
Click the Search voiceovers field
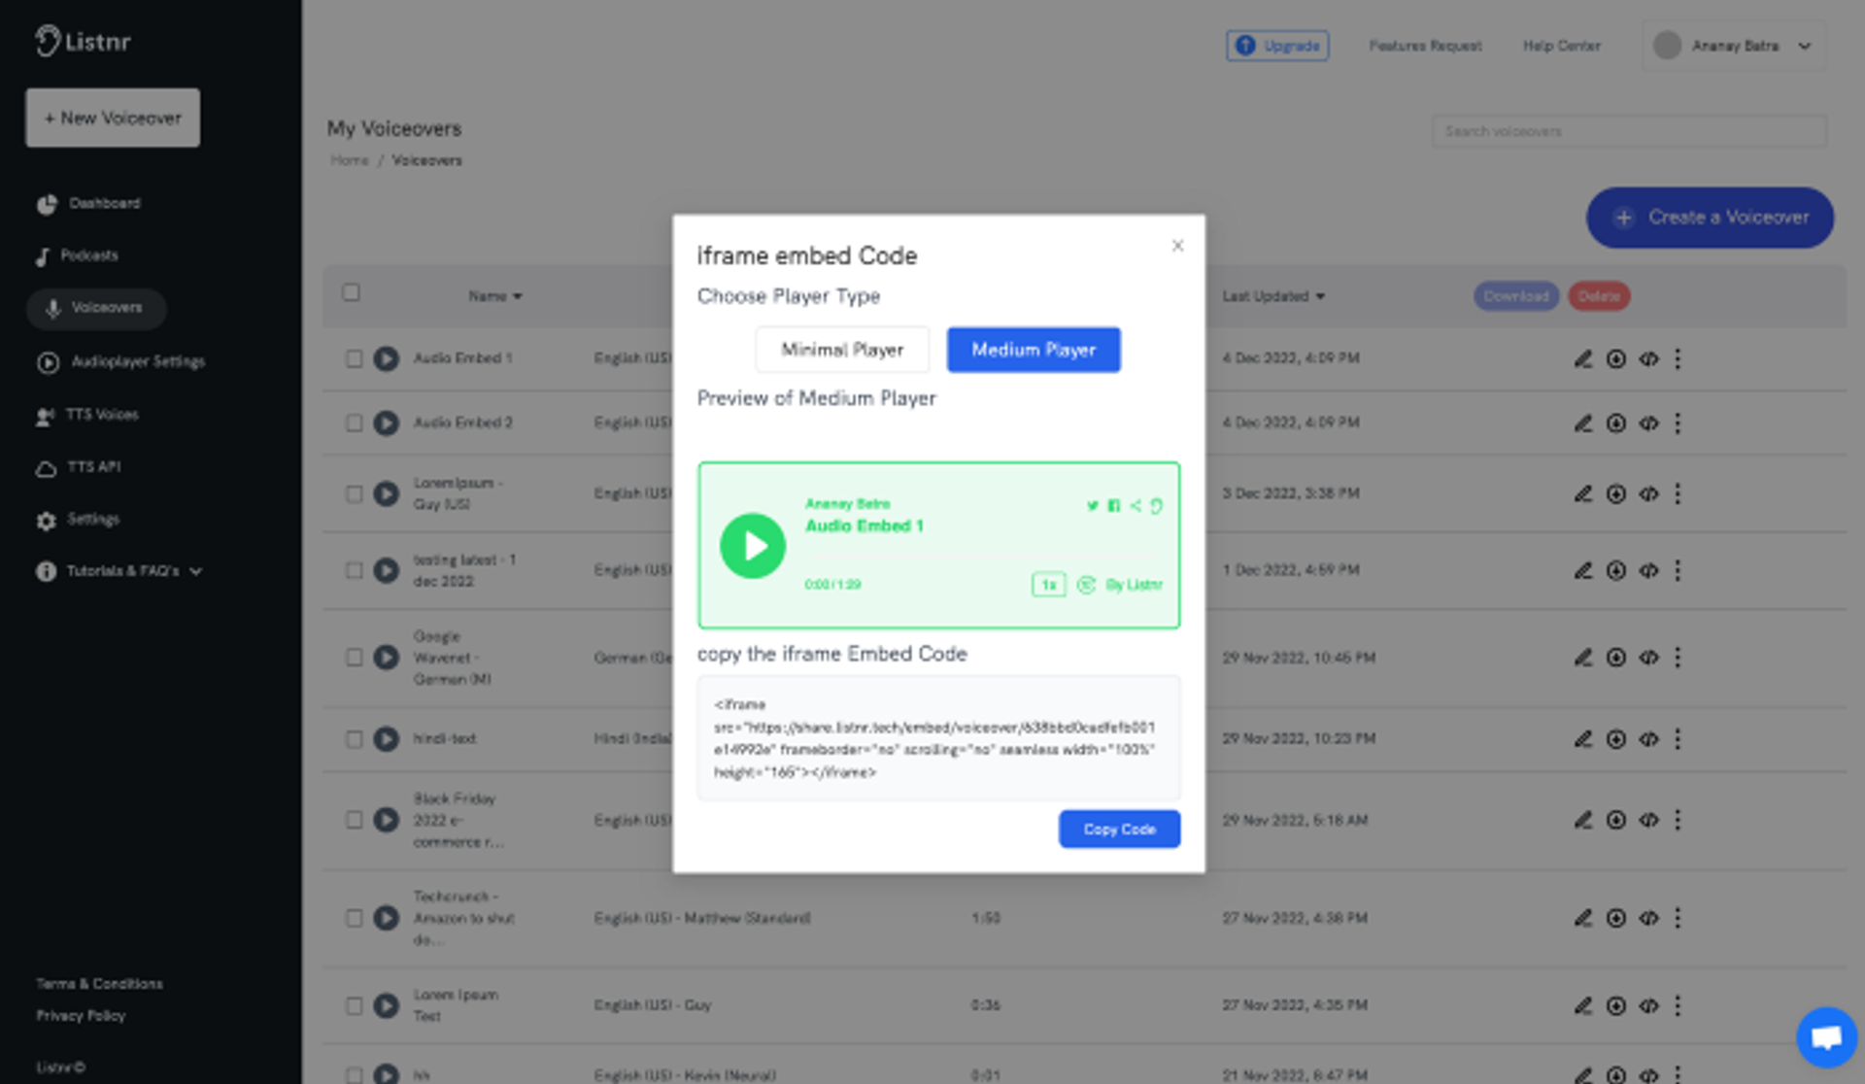(1628, 131)
